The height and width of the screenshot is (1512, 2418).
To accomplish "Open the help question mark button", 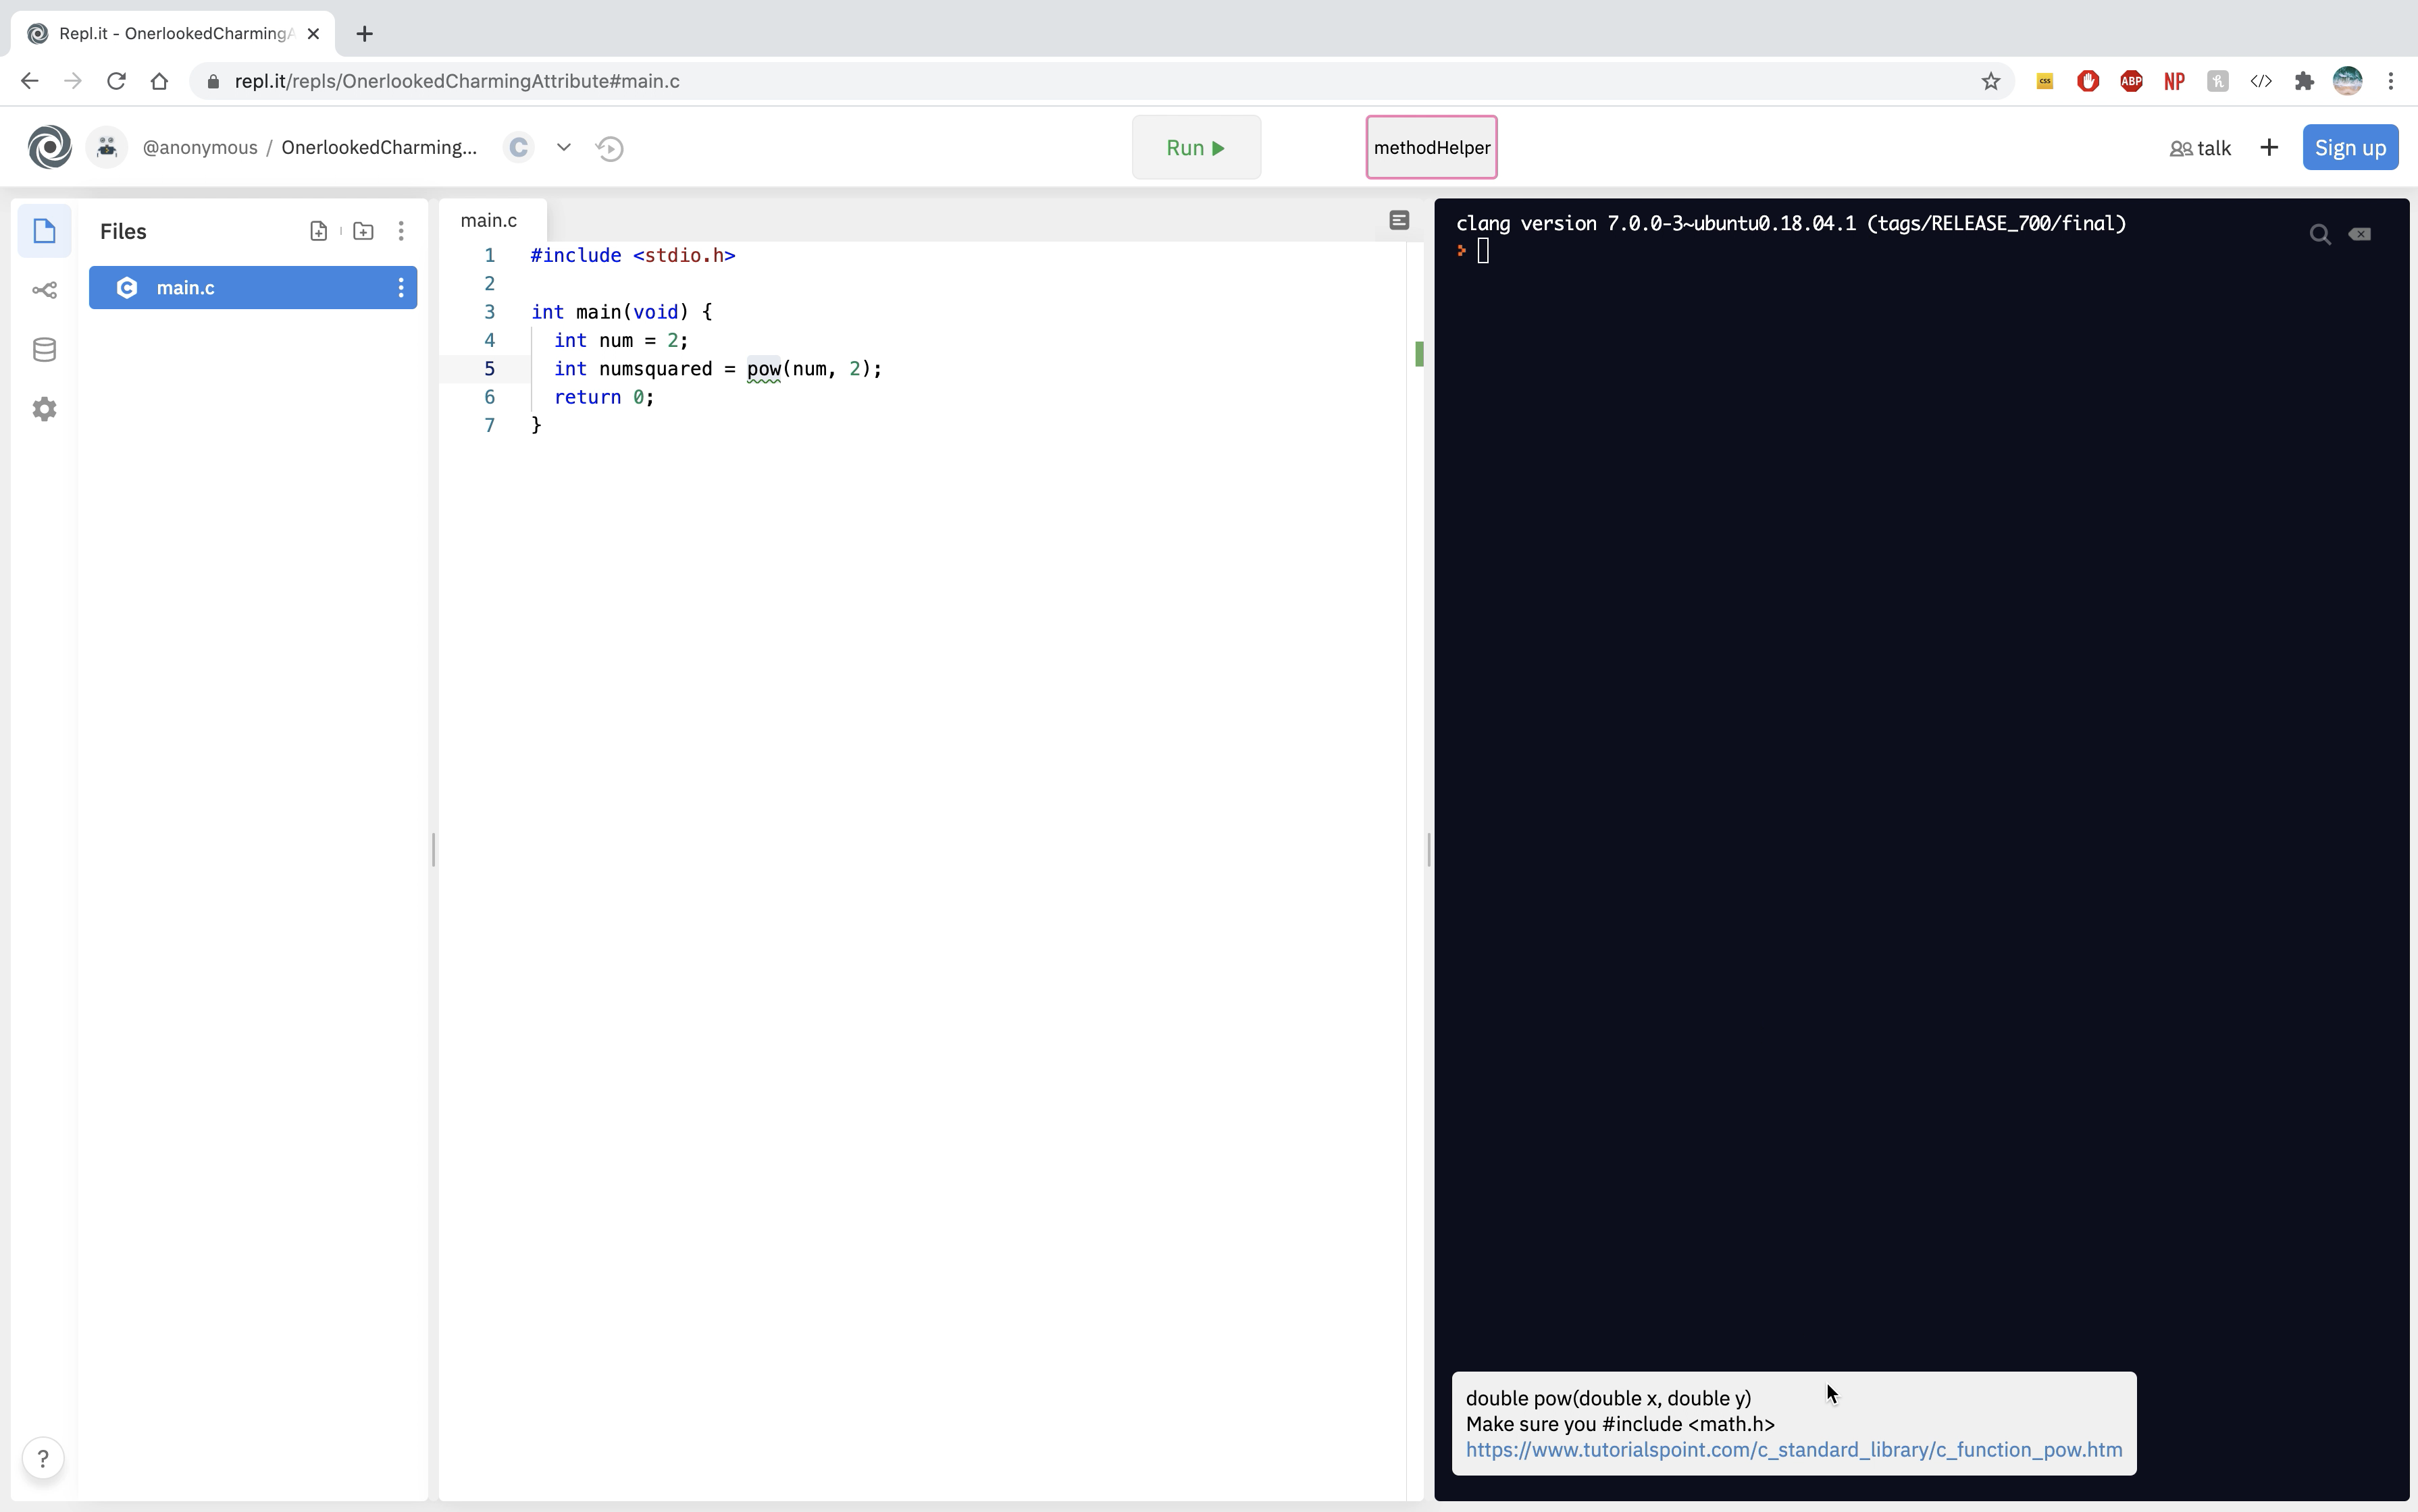I will click(x=43, y=1458).
